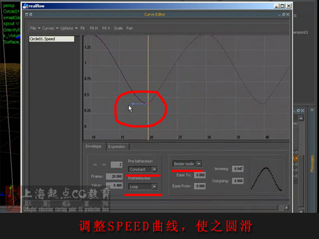Select the orange key node at frame 20
The height and width of the screenshot is (239, 319).
coord(149,104)
